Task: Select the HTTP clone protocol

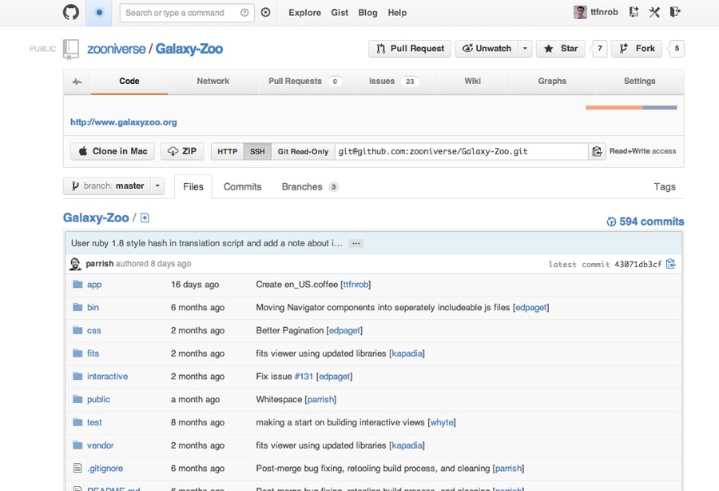Action: pyautogui.click(x=228, y=151)
